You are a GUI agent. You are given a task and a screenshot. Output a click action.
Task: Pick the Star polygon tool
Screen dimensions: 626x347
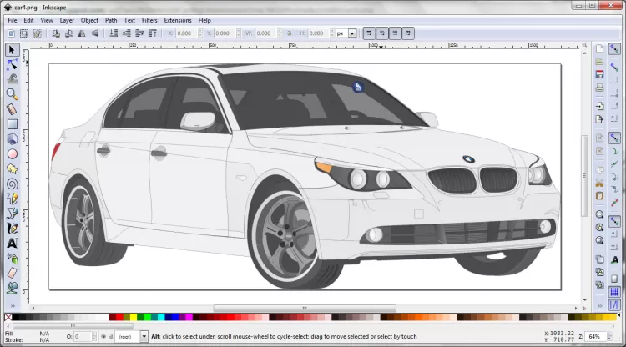click(x=13, y=168)
